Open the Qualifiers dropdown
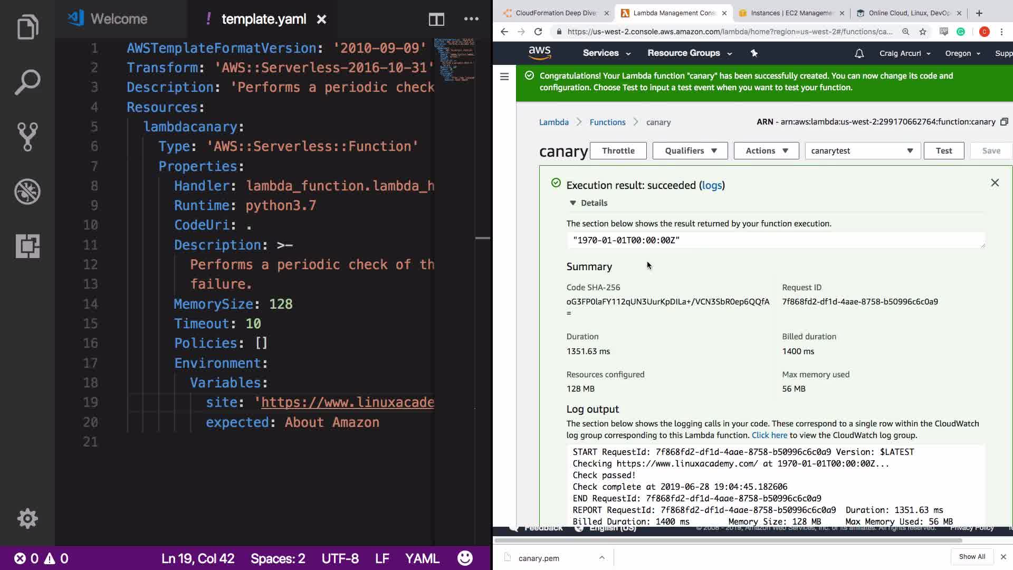The image size is (1013, 570). point(690,151)
